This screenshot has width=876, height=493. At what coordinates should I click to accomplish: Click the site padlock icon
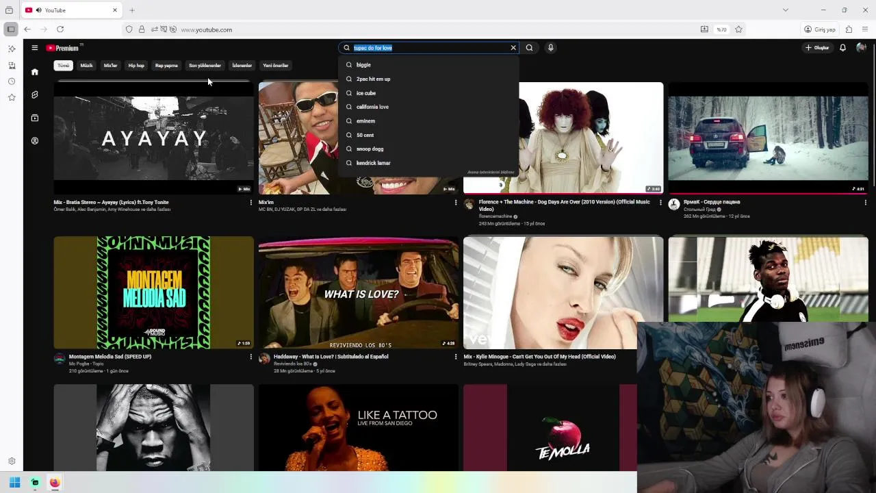142,29
